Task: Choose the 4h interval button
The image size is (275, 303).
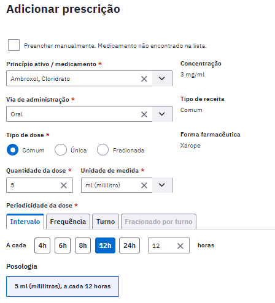Action: coord(42,245)
